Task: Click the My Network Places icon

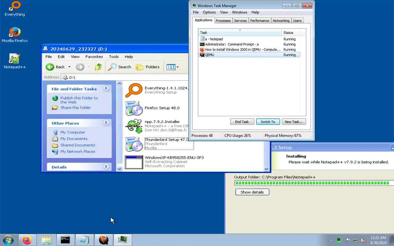Action: (55, 152)
